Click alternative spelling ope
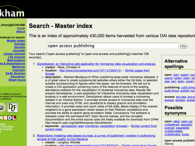Image resolution: width=195 pixels, height=146 pixels. (x=167, y=81)
